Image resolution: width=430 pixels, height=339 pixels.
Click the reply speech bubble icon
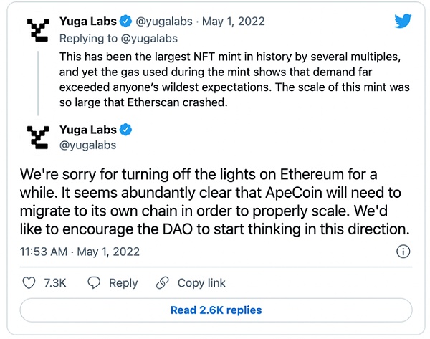coord(94,283)
